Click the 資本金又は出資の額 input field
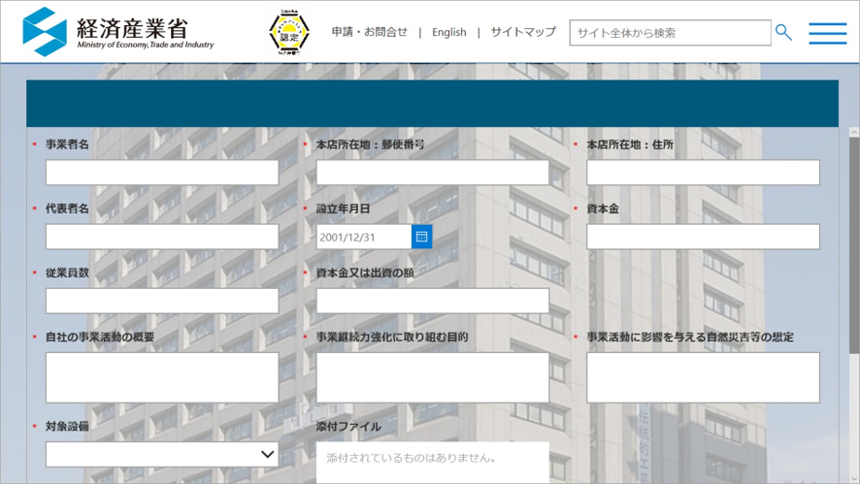 coord(433,301)
